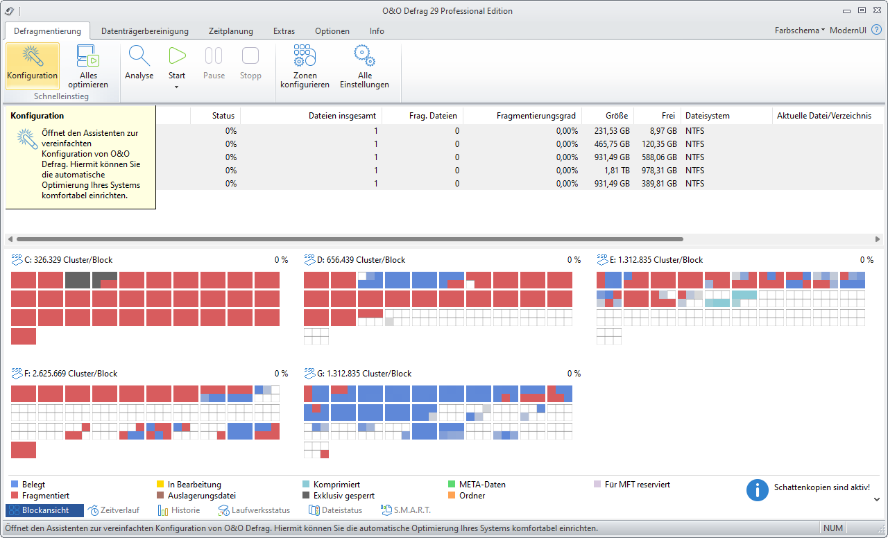888x538 pixels.
Task: Click the In Bearbeitung yellow swatch
Action: [161, 485]
